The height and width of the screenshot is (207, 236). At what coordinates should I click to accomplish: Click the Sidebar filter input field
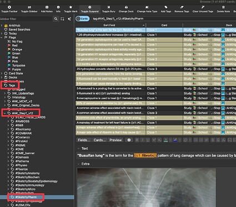coord(26,19)
